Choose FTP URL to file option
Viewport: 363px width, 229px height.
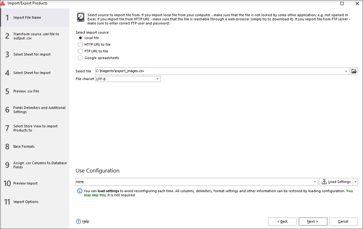pos(80,51)
